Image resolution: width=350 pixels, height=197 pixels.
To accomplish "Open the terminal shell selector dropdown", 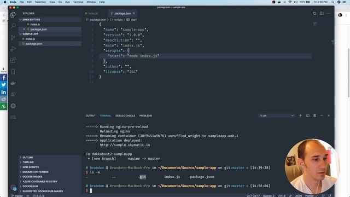I will 277,115.
